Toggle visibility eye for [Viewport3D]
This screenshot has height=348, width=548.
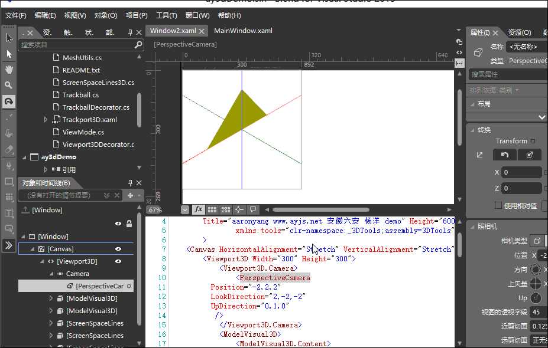click(118, 261)
